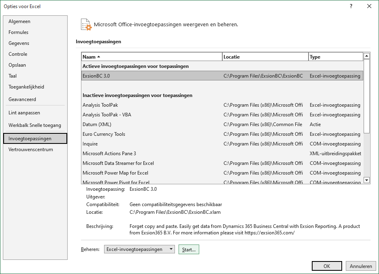Sort list by Naam column header

point(152,57)
